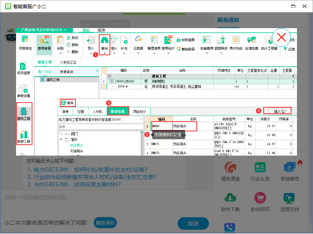Collapse row 100001JK0601 in the table
The width and height of the screenshot is (313, 234).
[x=112, y=81]
